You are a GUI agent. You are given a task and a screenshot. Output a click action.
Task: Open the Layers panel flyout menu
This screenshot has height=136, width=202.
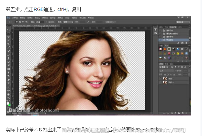pos(189,64)
